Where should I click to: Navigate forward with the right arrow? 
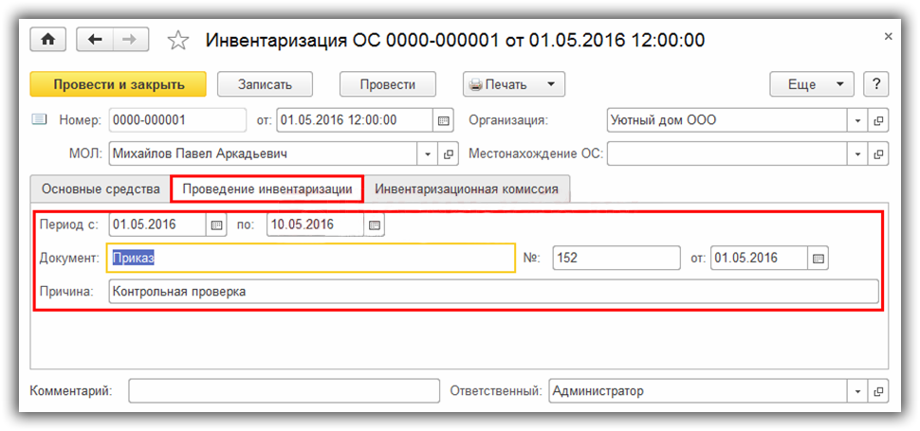(130, 39)
